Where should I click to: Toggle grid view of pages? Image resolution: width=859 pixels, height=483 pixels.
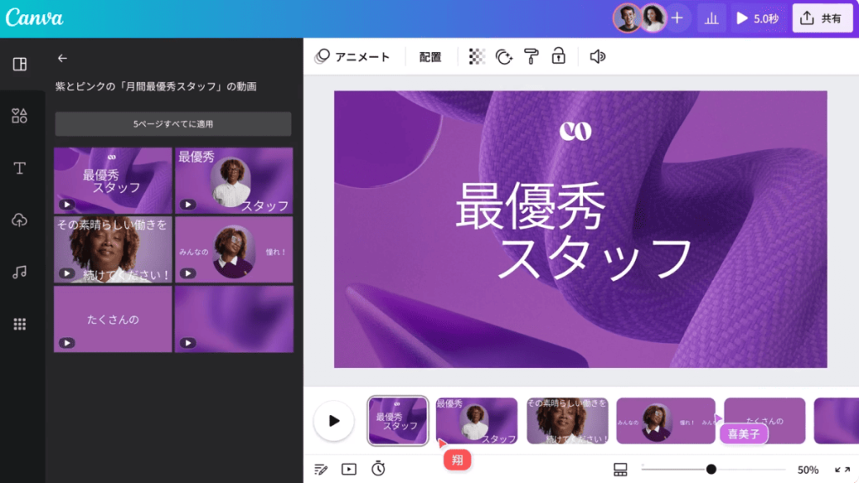pos(621,470)
